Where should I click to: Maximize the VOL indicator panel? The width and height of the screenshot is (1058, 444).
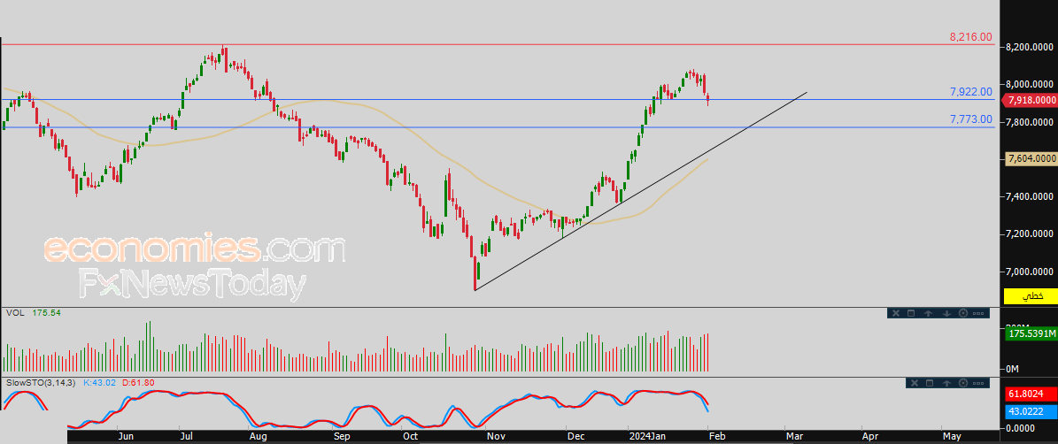point(910,313)
